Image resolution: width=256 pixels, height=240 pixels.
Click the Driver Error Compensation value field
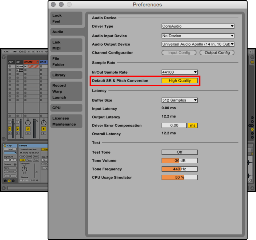[x=174, y=125]
